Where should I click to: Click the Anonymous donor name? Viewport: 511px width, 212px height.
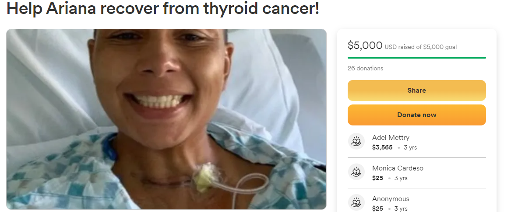[391, 199]
